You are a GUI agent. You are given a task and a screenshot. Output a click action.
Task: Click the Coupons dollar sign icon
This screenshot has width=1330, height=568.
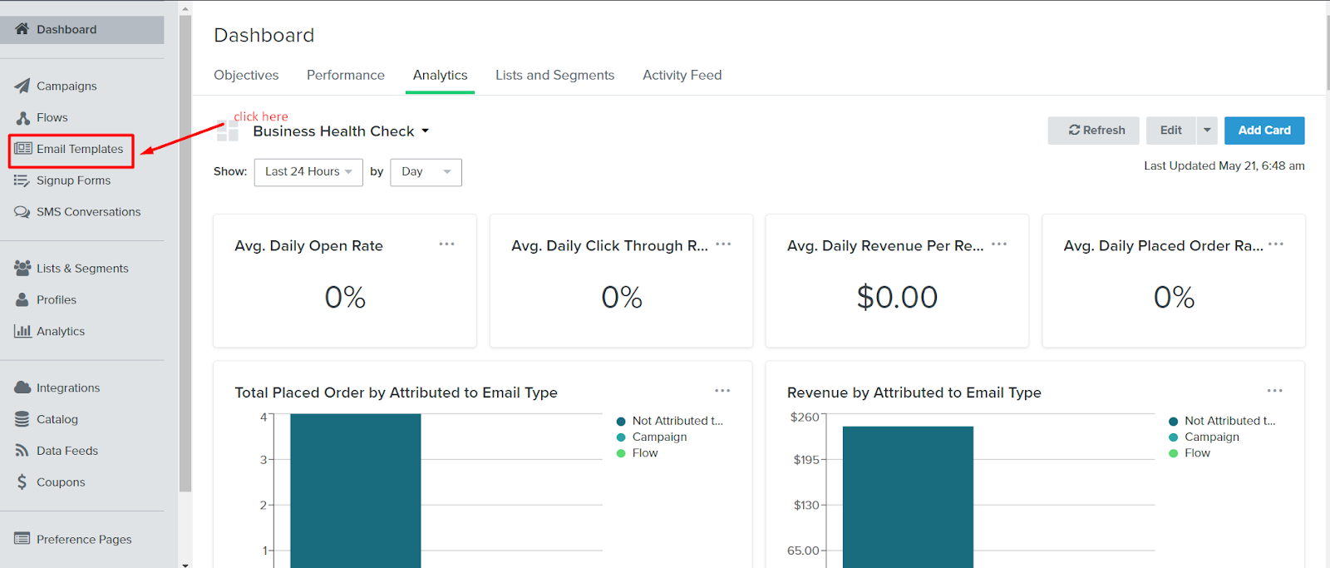pos(22,482)
